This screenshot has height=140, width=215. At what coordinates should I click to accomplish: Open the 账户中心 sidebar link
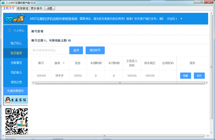click(x=16, y=43)
